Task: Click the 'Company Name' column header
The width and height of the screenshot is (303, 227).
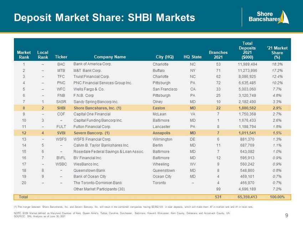Action: click(110, 57)
